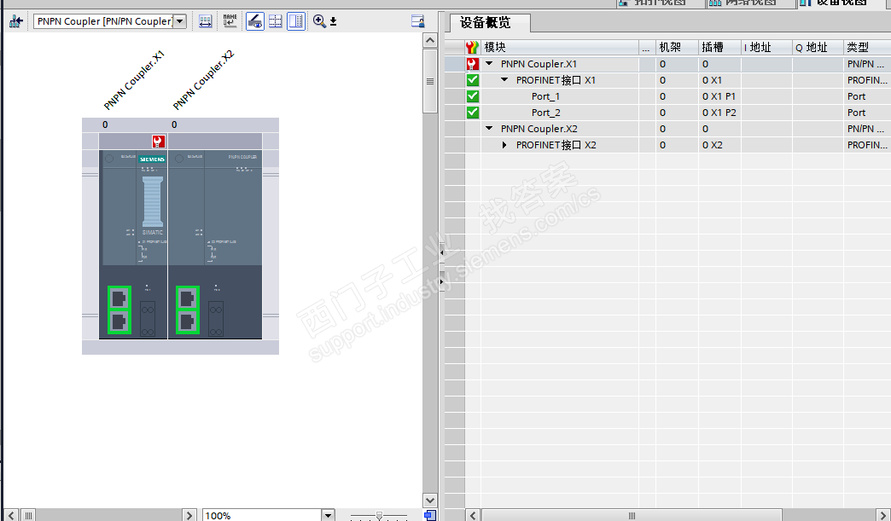
Task: Click the NAME label display toolbar icon
Action: click(x=230, y=21)
